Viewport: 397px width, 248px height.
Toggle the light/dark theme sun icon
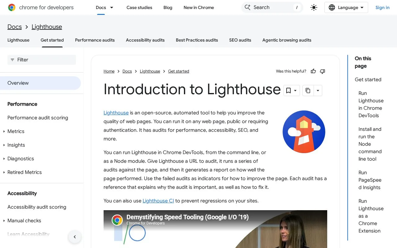click(314, 7)
